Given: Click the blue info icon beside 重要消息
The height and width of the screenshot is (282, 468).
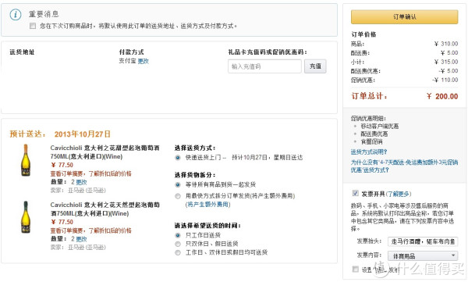Looking at the screenshot, I should click(x=16, y=14).
